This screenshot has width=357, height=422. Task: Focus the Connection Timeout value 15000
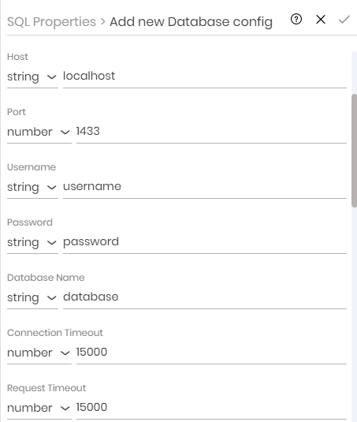click(x=211, y=353)
